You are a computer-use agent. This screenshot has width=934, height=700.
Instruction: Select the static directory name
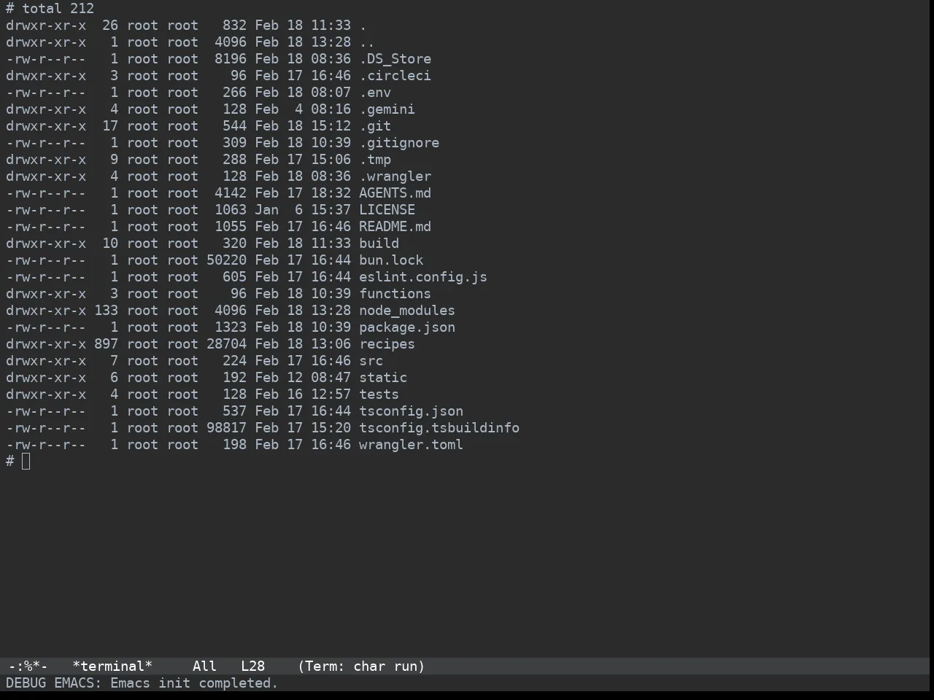(x=383, y=378)
